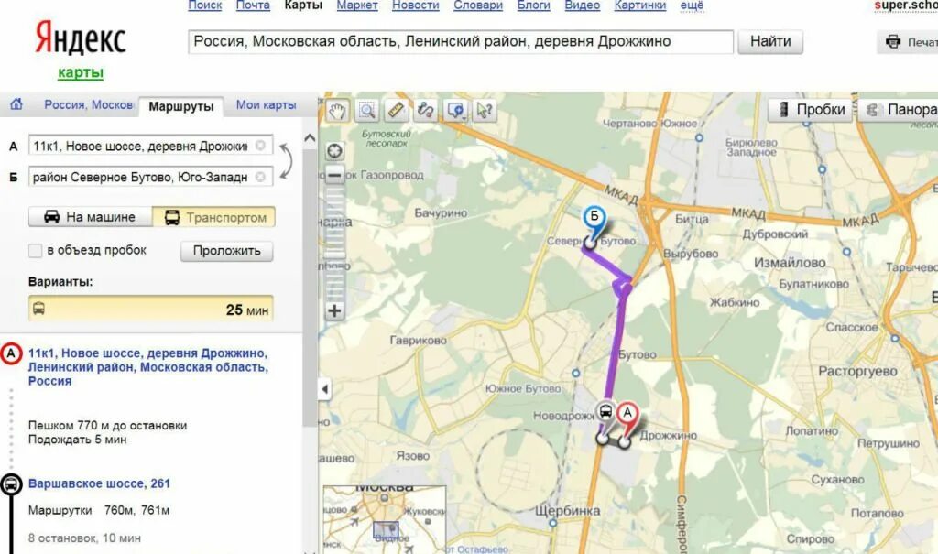The image size is (938, 554).
Task: Click the Измайлово label on map
Action: click(790, 263)
